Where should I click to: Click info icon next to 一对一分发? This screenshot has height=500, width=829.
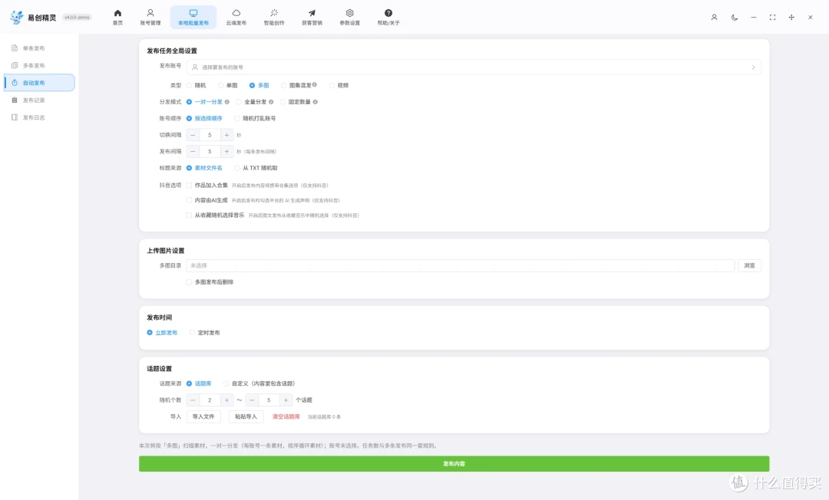pos(226,102)
